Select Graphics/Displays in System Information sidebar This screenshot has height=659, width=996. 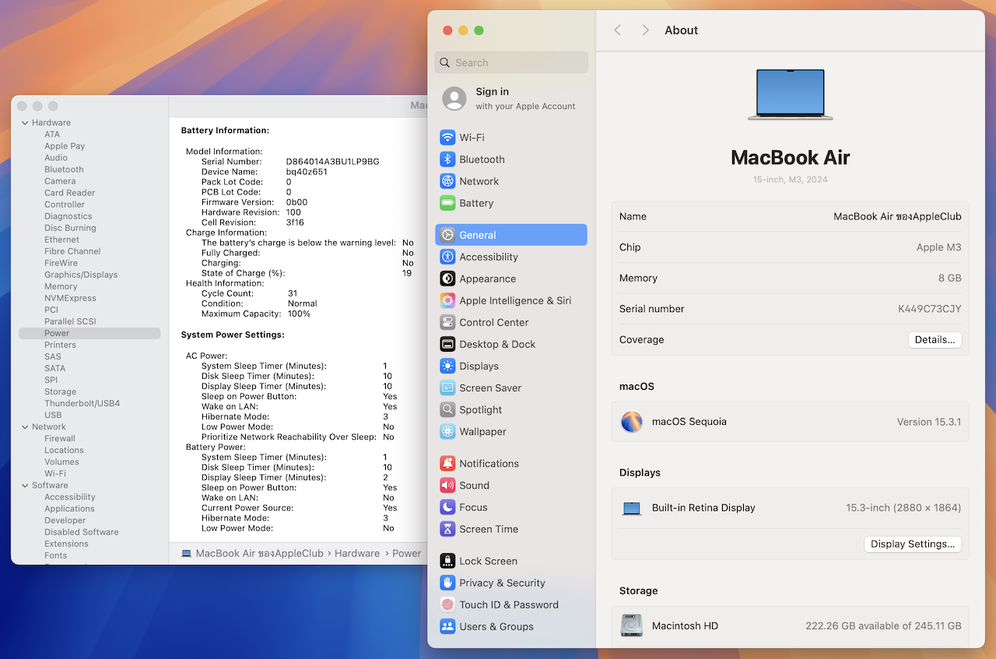pos(81,275)
